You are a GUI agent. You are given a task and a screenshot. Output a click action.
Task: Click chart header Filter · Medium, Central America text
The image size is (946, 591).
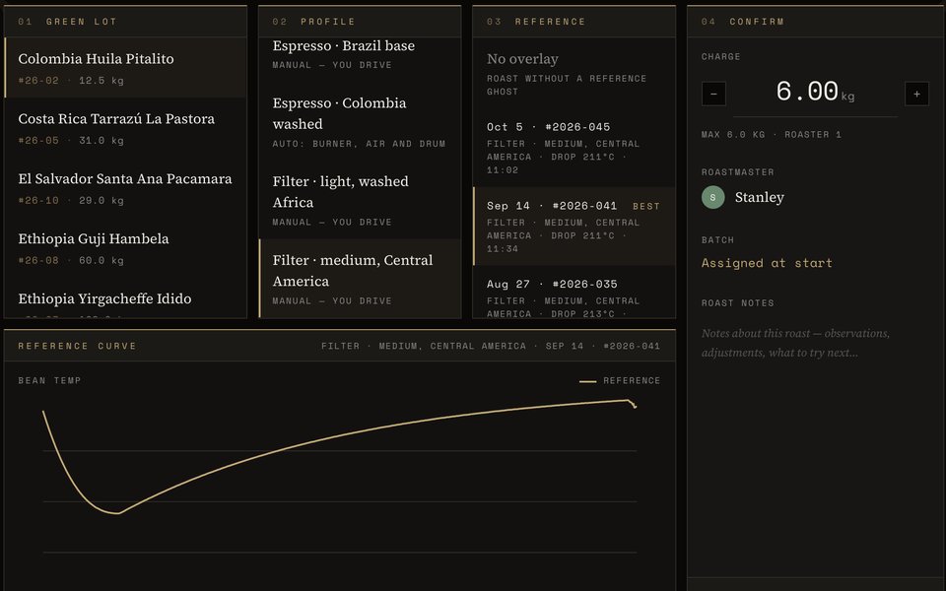(x=423, y=346)
